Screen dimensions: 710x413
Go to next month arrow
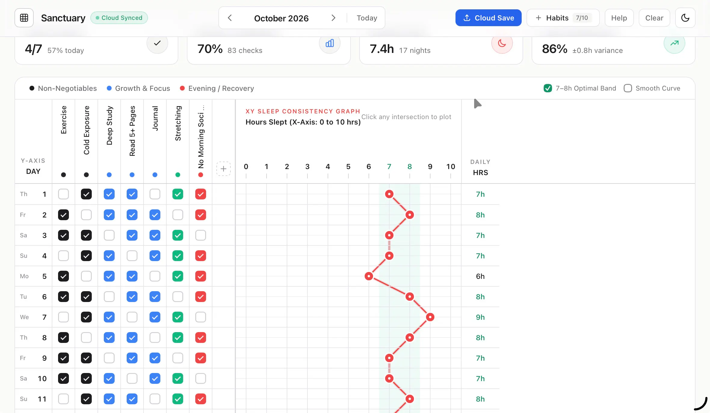point(333,18)
